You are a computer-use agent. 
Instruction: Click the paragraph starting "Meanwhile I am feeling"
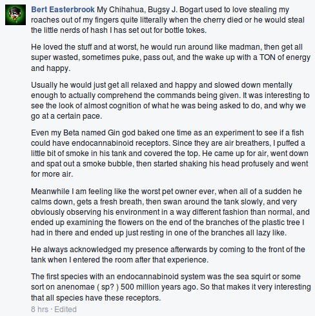(170, 212)
